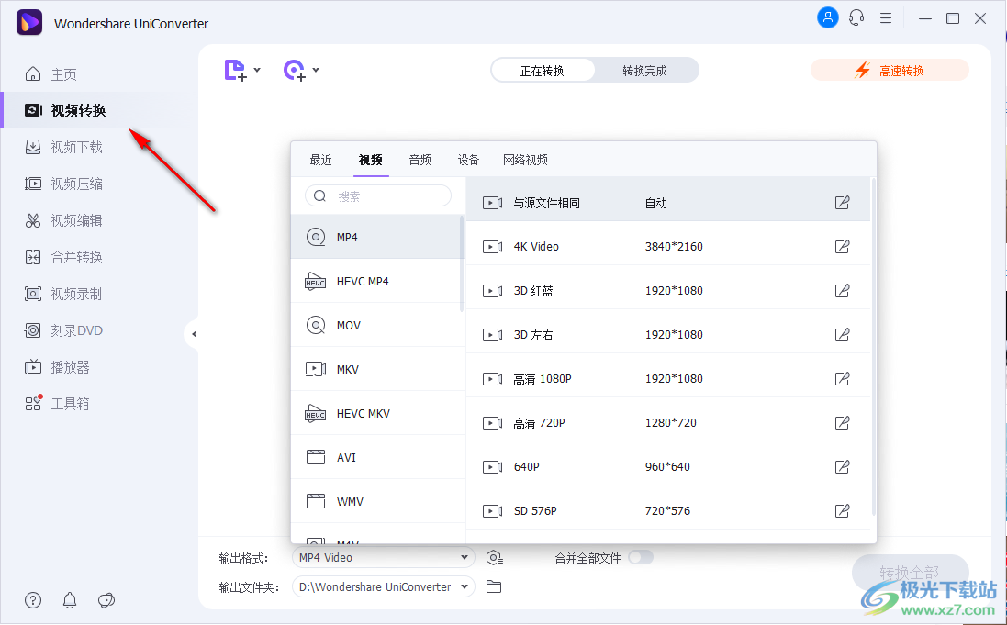Switch to 转换完成 tab
Viewport: 1007px width, 625px height.
click(x=645, y=71)
